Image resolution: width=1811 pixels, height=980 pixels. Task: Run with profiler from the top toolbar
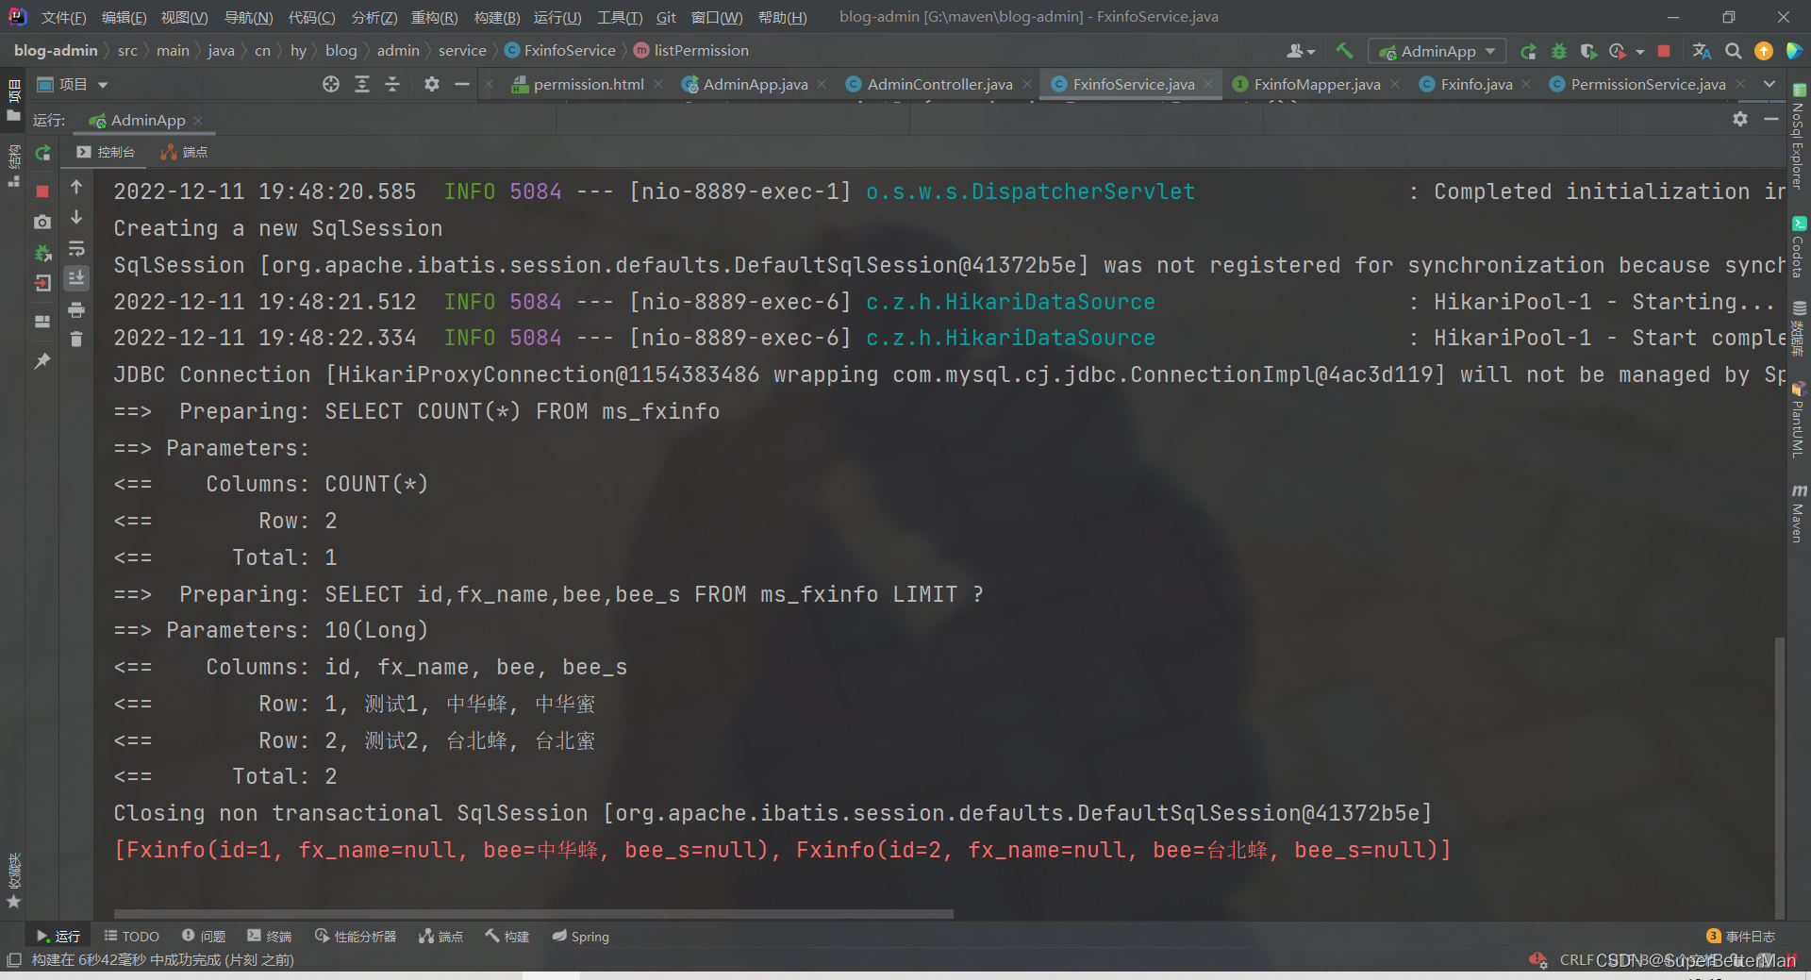tap(1618, 51)
